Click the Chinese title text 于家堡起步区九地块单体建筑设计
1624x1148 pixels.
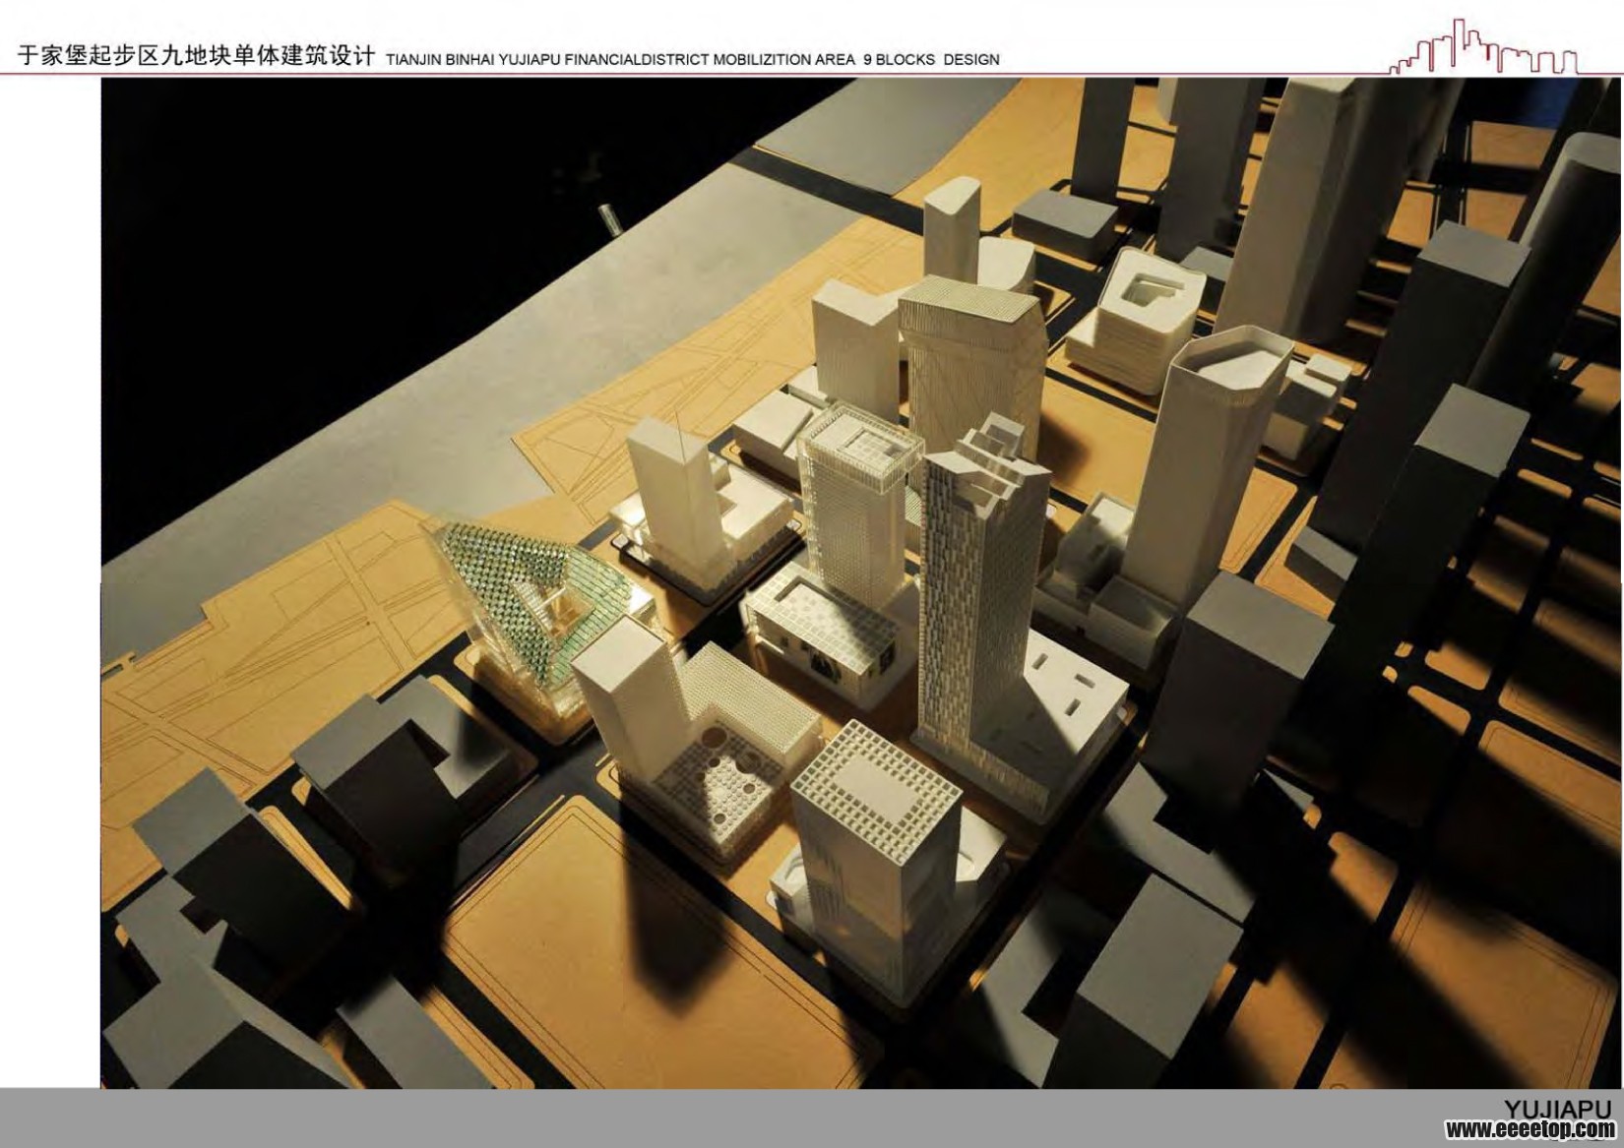point(197,56)
